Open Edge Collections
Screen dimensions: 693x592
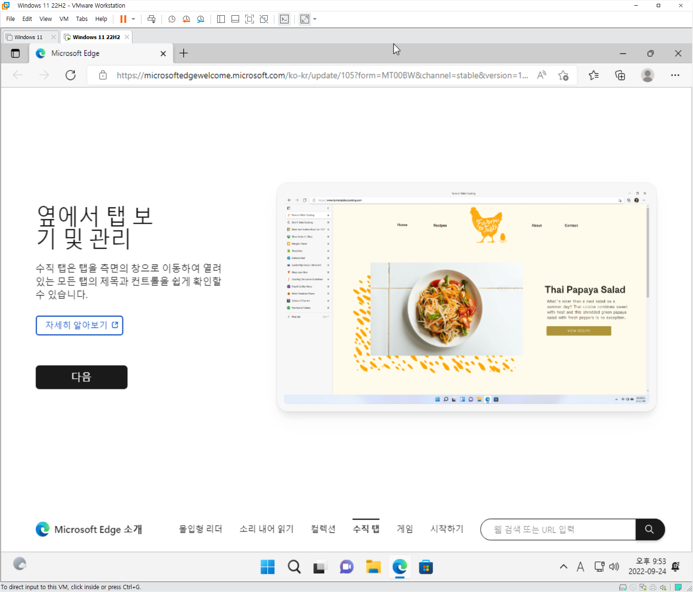click(x=620, y=75)
